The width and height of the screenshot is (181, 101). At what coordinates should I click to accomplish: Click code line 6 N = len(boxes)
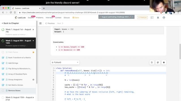point(72,80)
